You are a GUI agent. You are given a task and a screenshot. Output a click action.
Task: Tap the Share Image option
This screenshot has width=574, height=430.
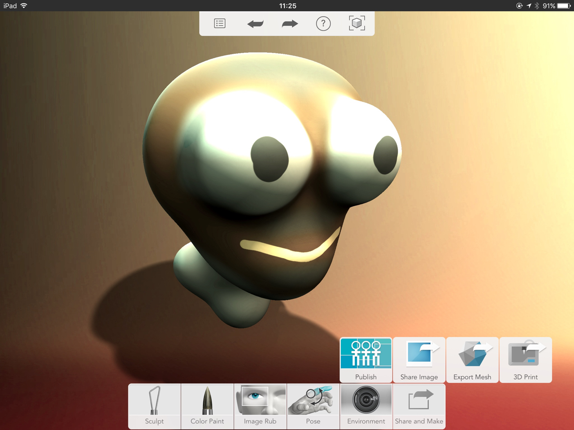pos(419,360)
